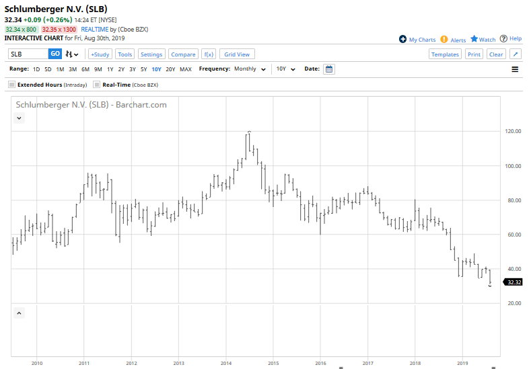529x369 pixels.
Task: Open the 10Y period dropdown
Action: [x=286, y=69]
